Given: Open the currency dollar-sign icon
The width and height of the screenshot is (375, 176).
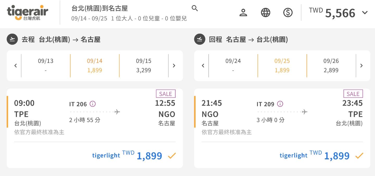Looking at the screenshot, I should click(288, 12).
